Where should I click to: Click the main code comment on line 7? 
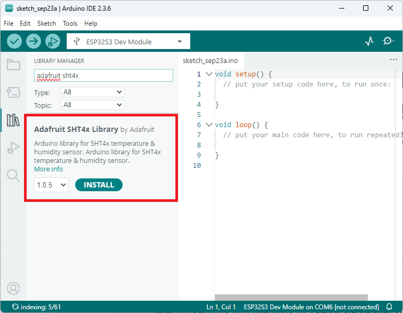[x=312, y=135]
